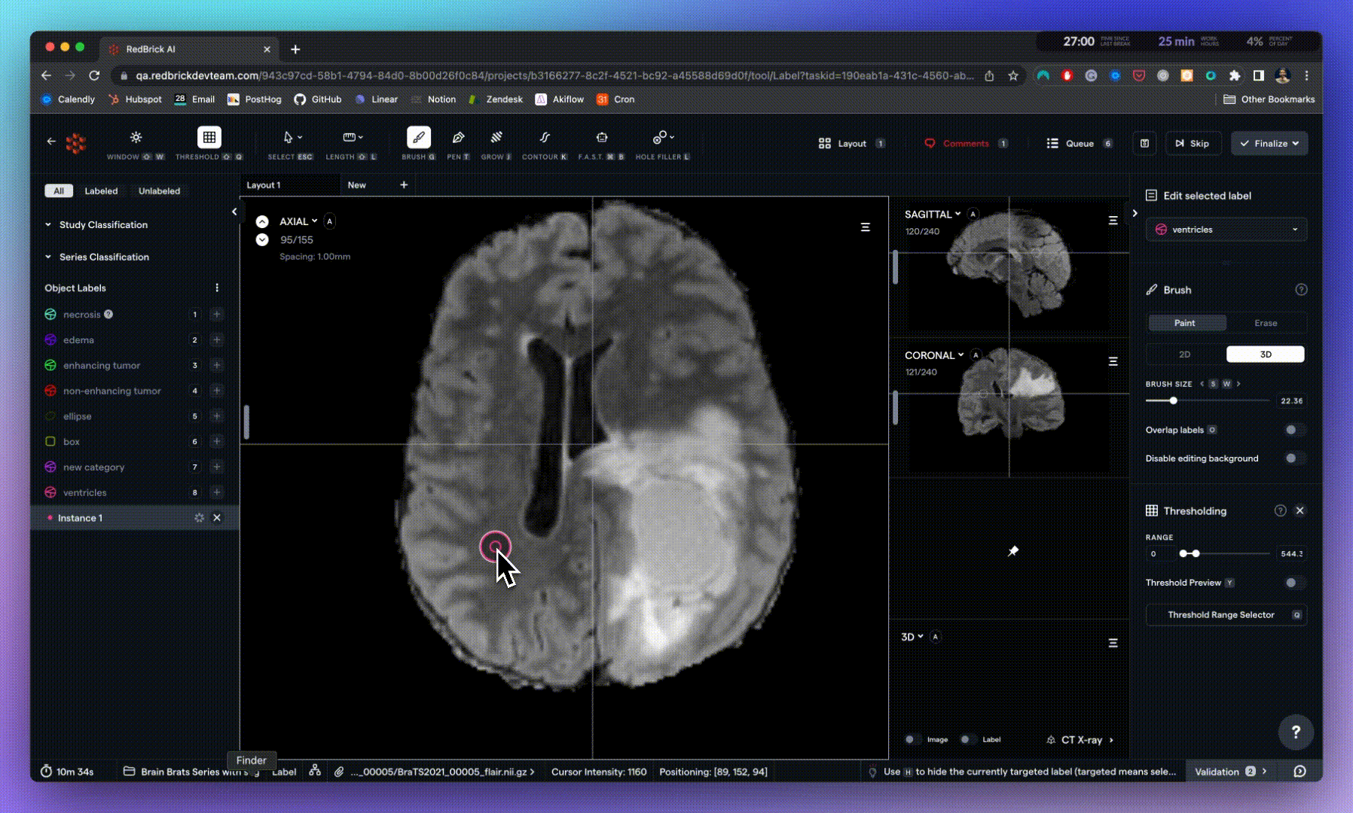Open the Validation panel
The image size is (1353, 813).
(1231, 771)
